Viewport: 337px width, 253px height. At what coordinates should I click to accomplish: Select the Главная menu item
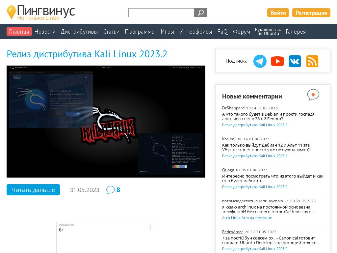[x=19, y=31]
